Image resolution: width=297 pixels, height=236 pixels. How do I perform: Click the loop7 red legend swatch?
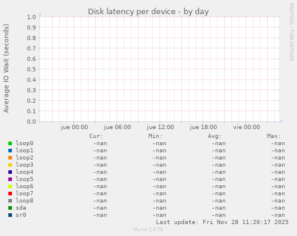click(10, 194)
